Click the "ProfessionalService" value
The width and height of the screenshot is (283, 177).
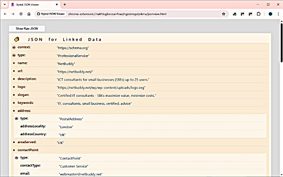click(x=73, y=56)
